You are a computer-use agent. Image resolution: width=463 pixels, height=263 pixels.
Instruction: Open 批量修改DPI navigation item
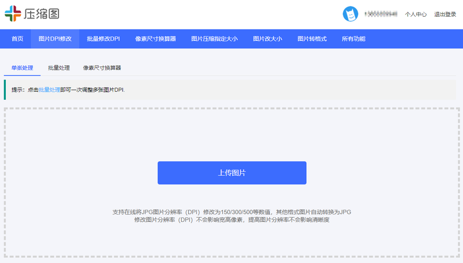click(103, 39)
